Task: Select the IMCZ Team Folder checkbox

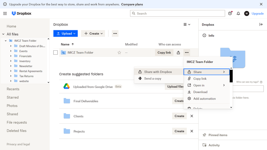Action: click(x=56, y=53)
